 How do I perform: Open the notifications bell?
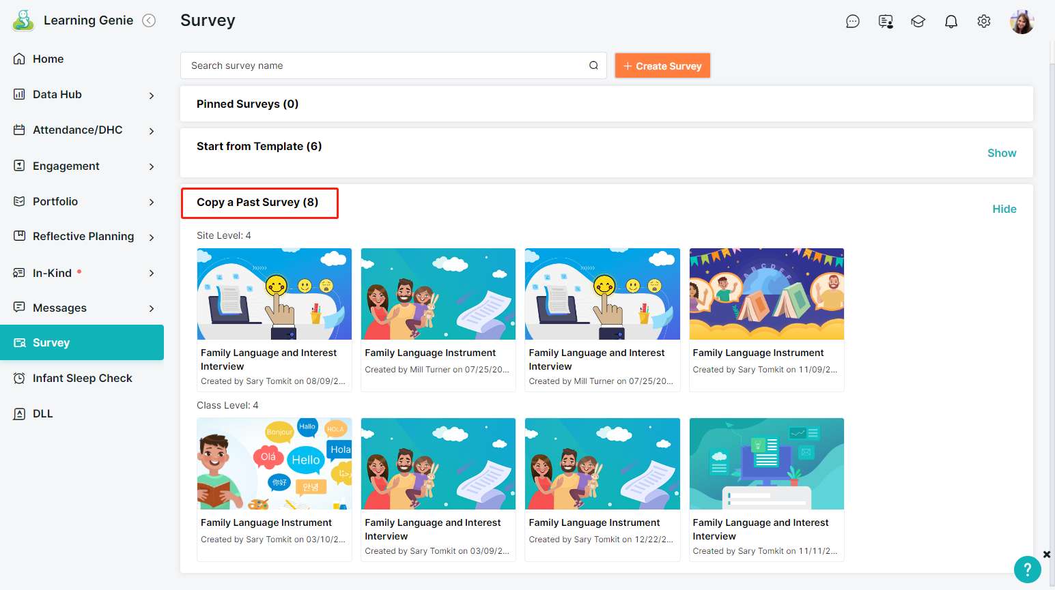[x=951, y=22]
